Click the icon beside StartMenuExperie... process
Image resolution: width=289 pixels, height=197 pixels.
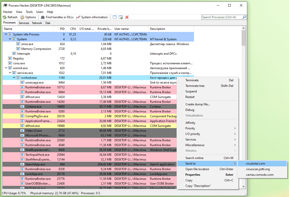tap(22, 160)
